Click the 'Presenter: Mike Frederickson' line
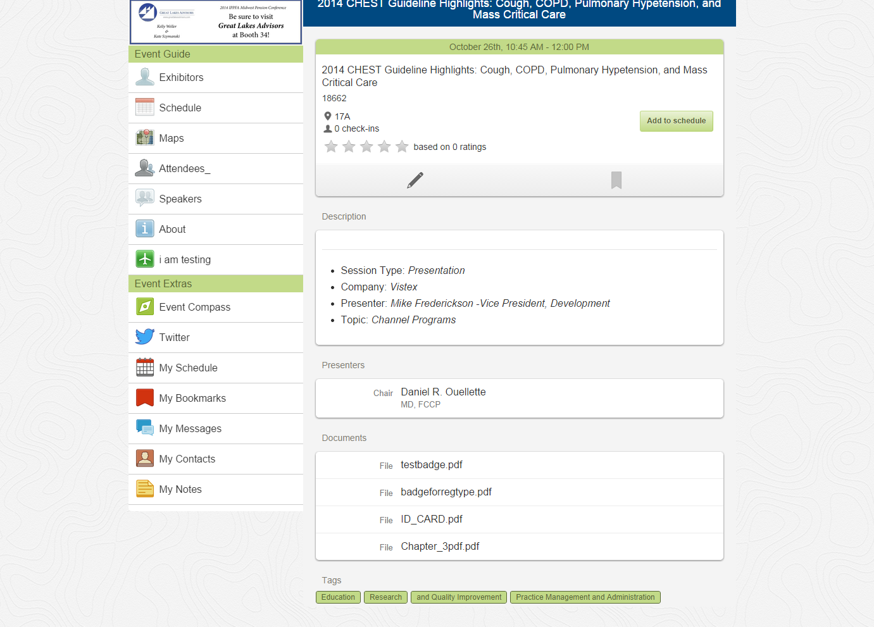Image resolution: width=874 pixels, height=627 pixels. click(x=475, y=304)
